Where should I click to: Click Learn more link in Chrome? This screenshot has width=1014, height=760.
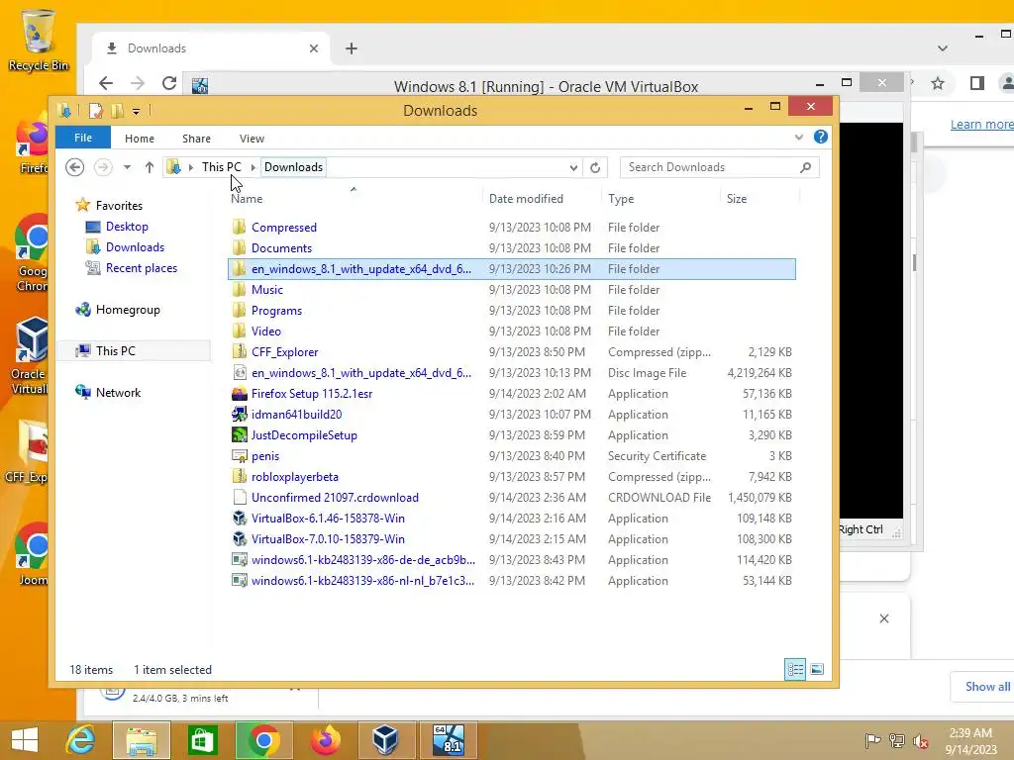tap(981, 124)
